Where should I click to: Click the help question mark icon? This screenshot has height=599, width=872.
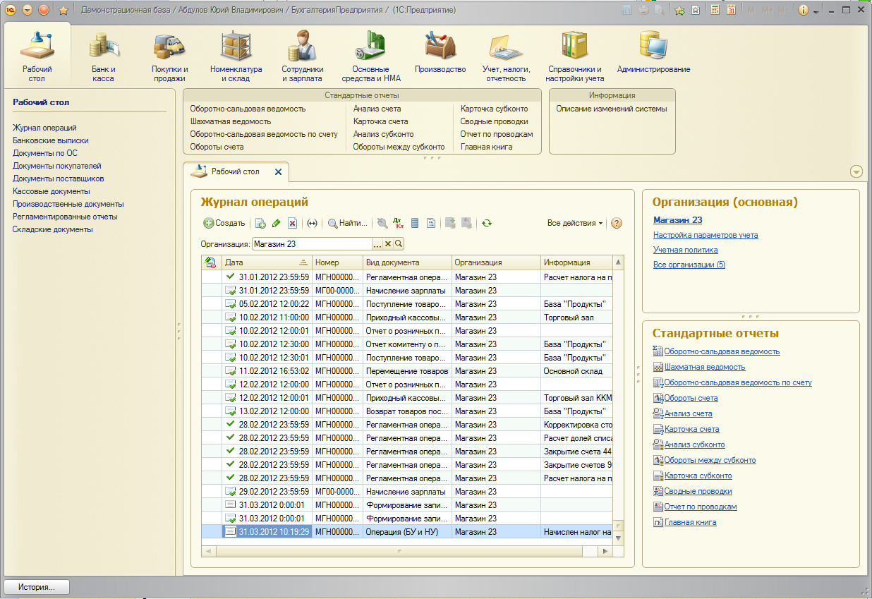pos(617,223)
